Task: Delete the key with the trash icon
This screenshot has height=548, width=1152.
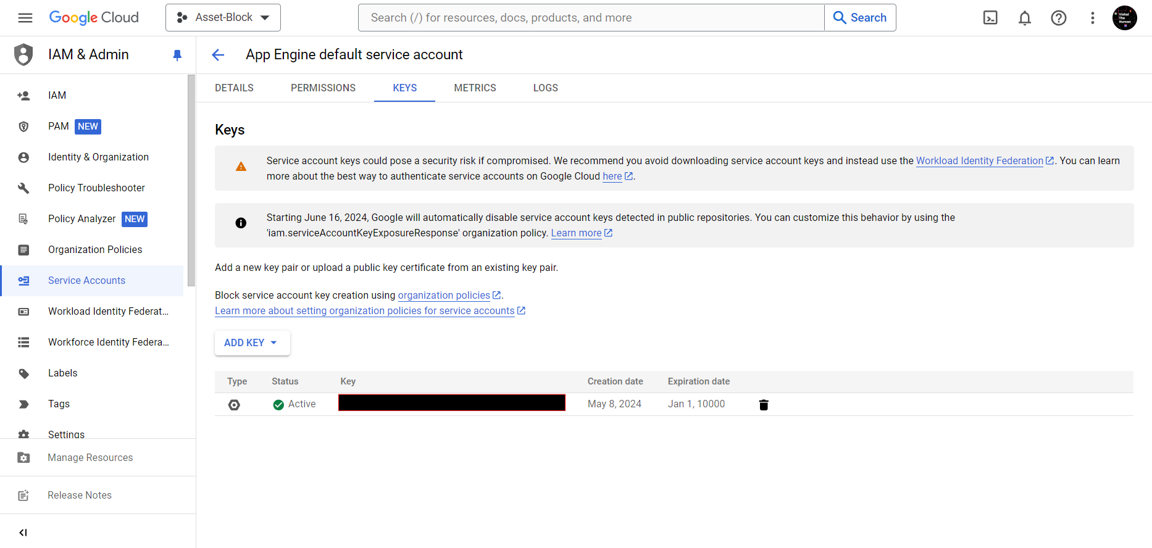Action: click(764, 405)
